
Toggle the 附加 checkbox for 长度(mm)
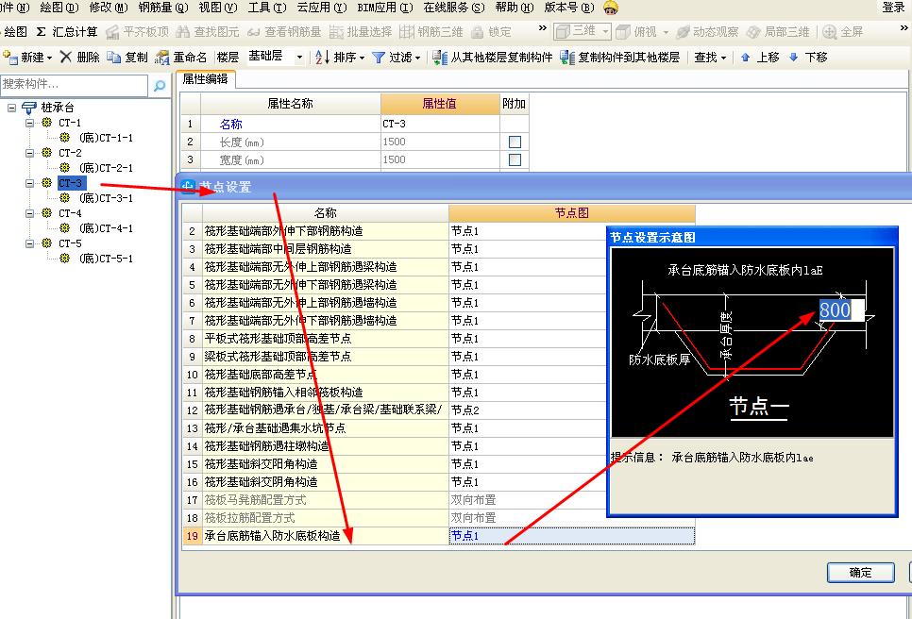(x=515, y=142)
